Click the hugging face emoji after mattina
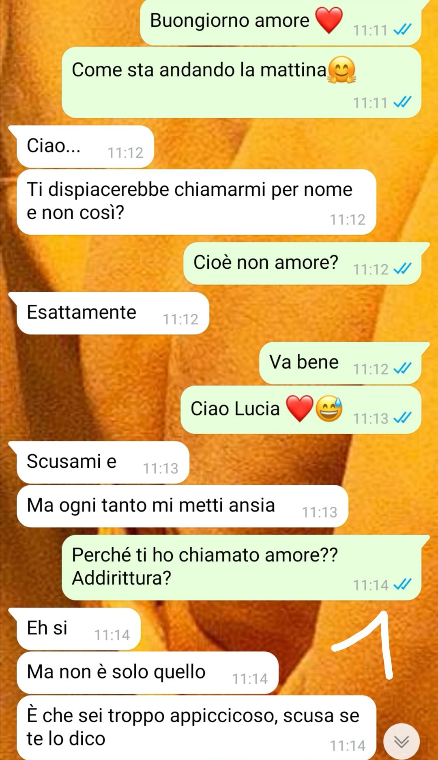438x760 pixels. pyautogui.click(x=341, y=70)
